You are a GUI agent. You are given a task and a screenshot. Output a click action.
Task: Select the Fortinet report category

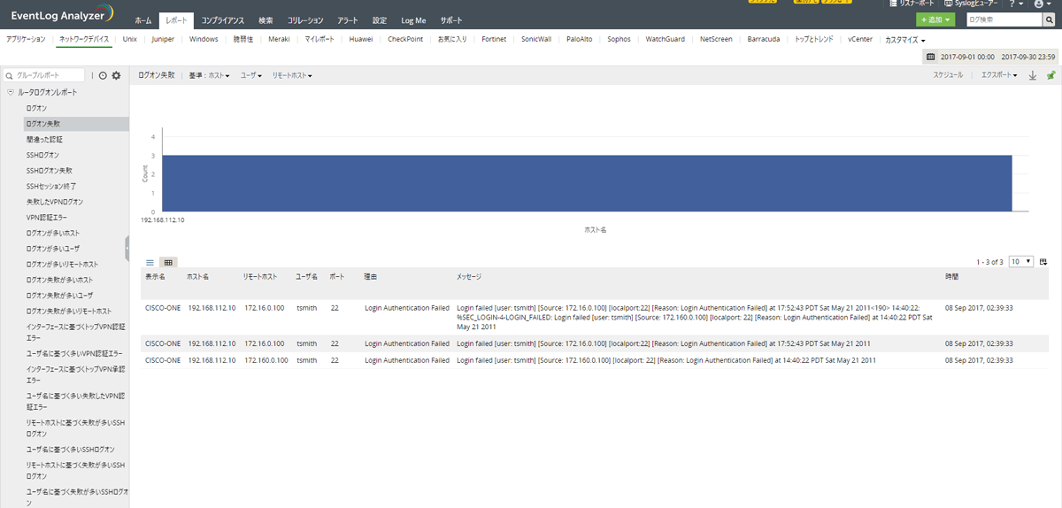[494, 40]
